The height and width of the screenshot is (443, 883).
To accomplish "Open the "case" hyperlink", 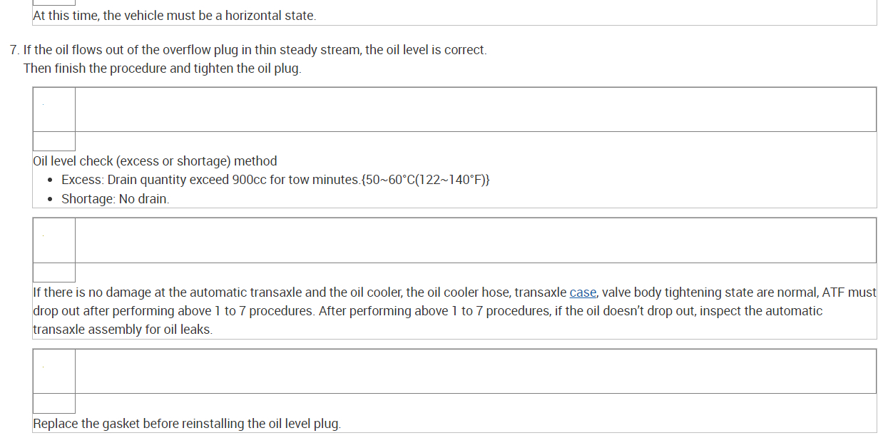I will coord(583,292).
